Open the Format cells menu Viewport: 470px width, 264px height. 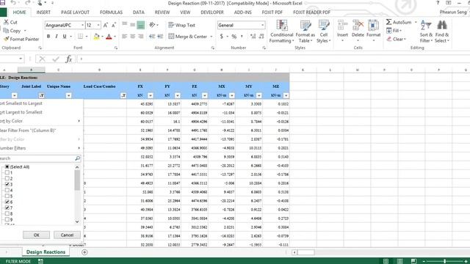(x=373, y=31)
